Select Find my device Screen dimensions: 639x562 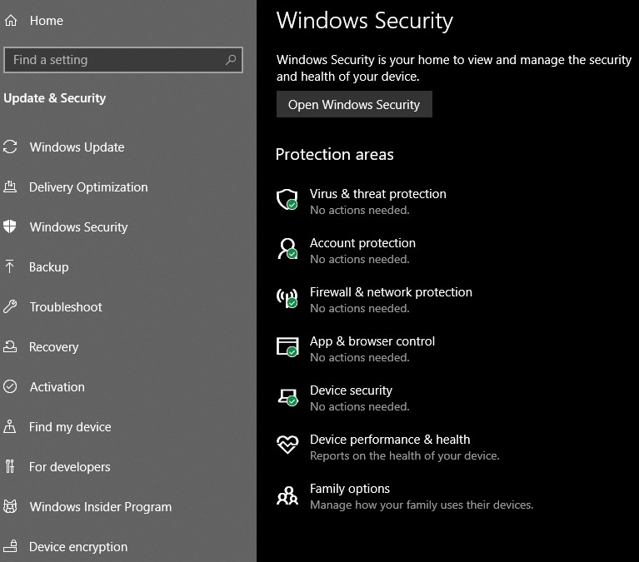tap(70, 426)
